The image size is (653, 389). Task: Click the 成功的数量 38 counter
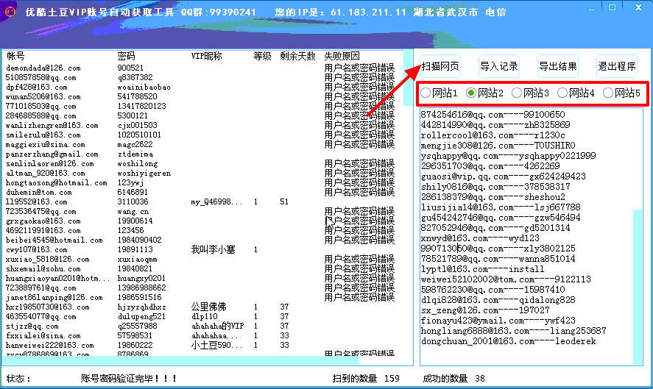tap(453, 379)
